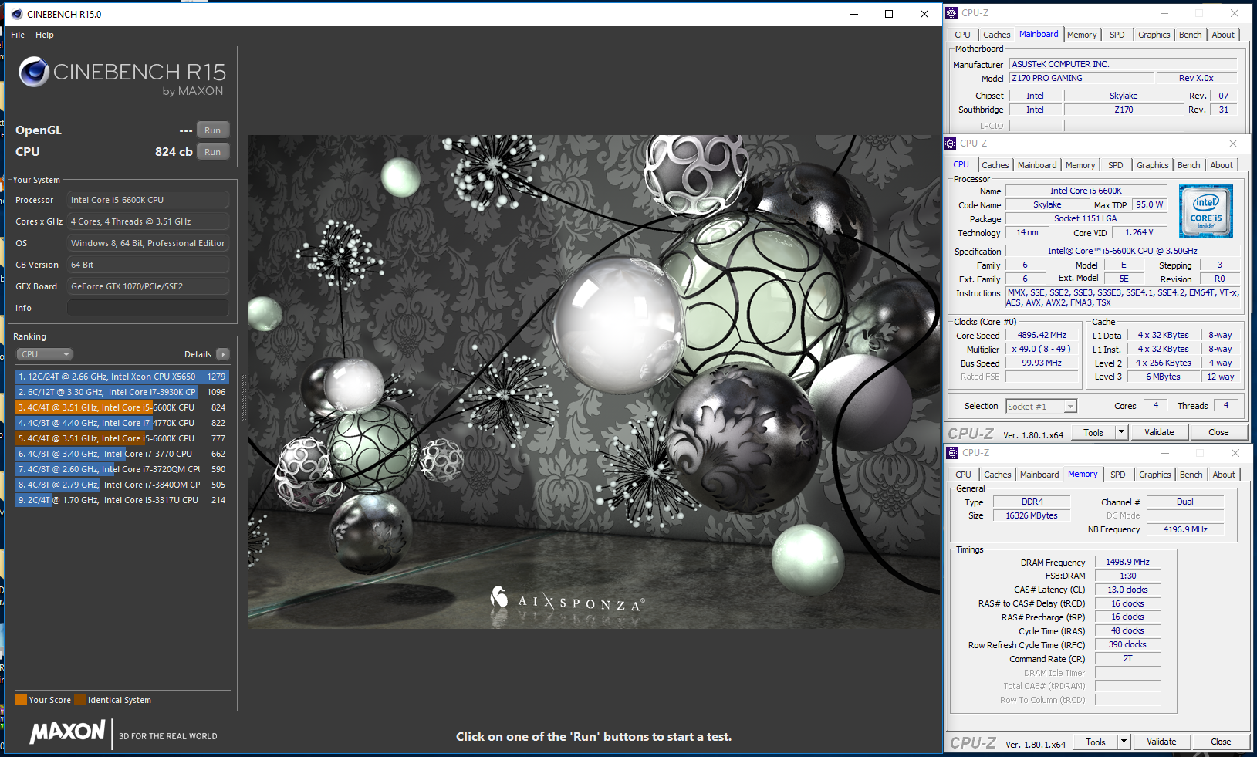
Task: Open Memory tab in middle CPU-Z window
Action: (x=1080, y=165)
